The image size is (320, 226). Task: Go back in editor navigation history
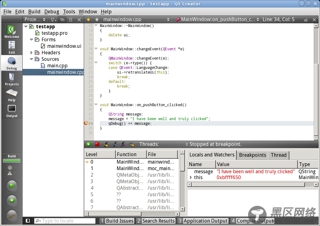pos(88,20)
